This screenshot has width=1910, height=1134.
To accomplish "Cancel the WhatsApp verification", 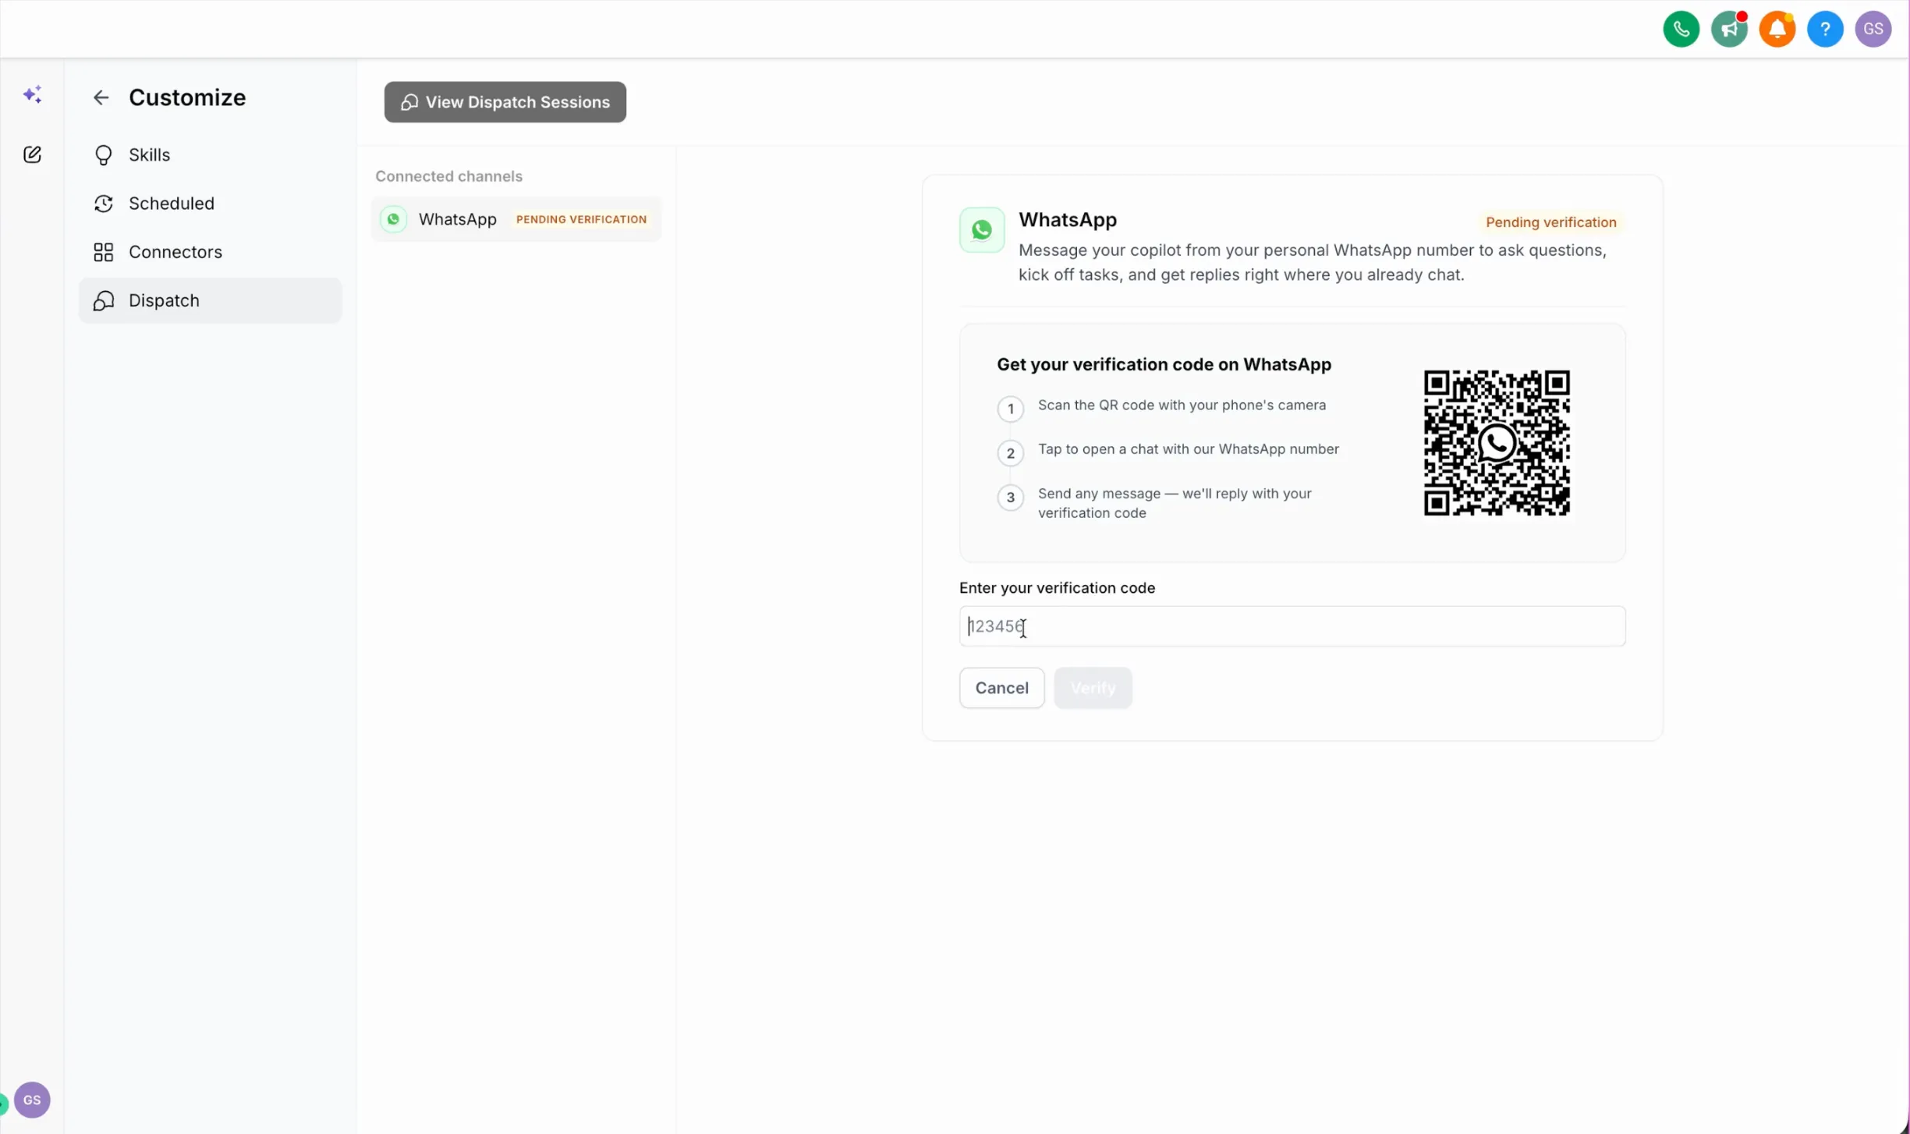I will click(x=1001, y=688).
